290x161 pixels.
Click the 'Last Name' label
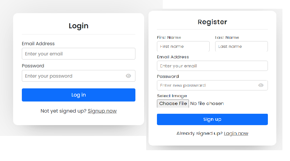[227, 37]
